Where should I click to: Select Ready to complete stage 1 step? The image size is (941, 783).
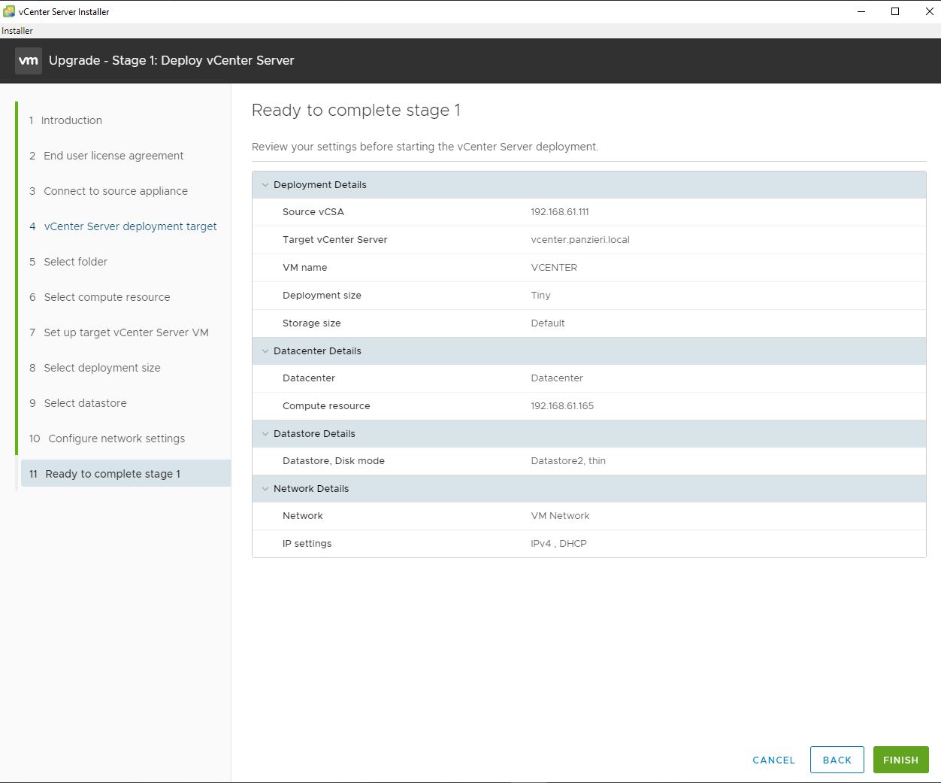tap(126, 473)
